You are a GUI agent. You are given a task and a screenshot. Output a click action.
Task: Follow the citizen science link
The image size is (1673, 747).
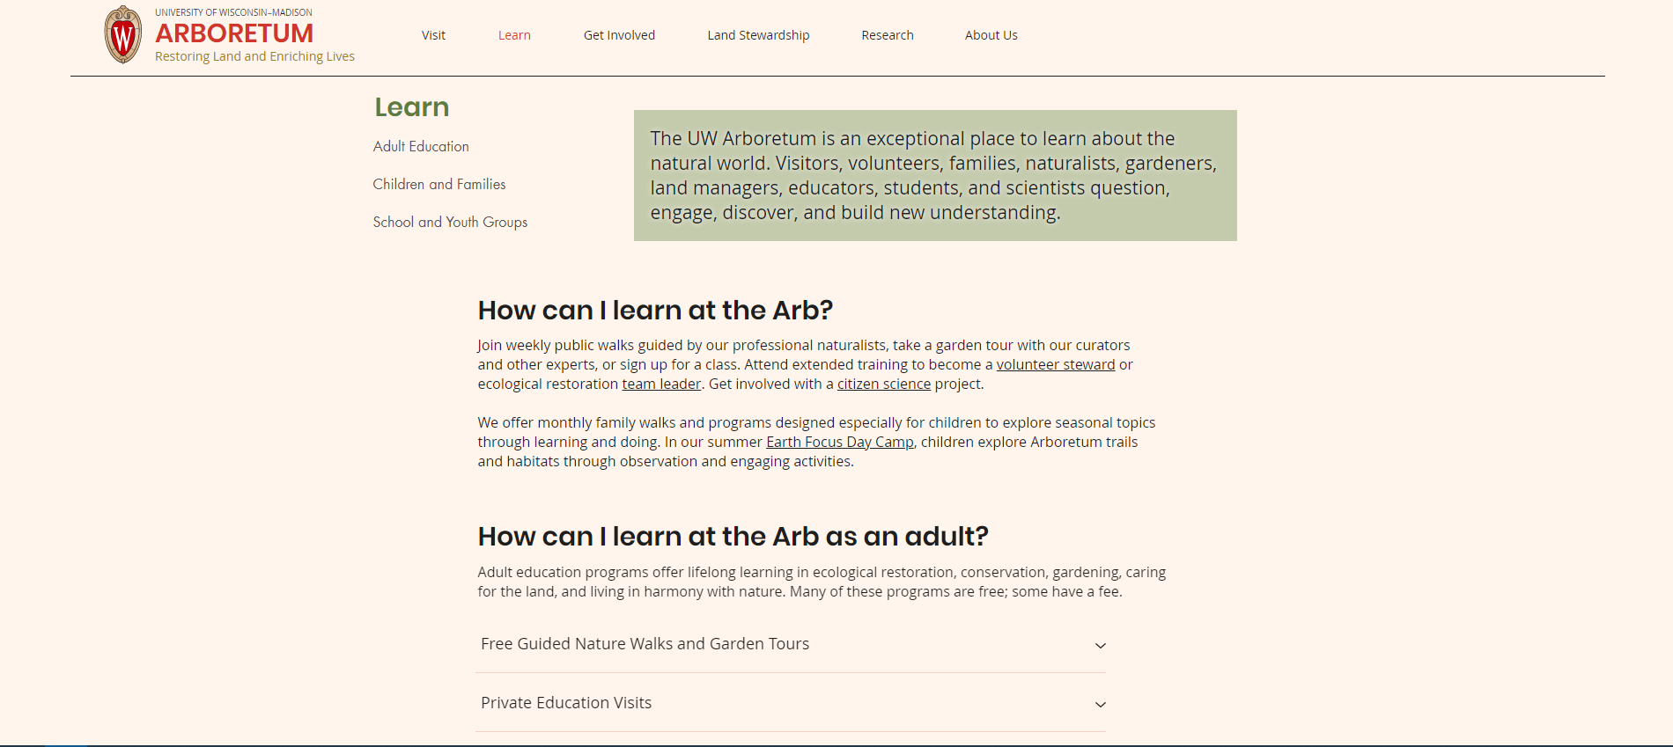884,384
